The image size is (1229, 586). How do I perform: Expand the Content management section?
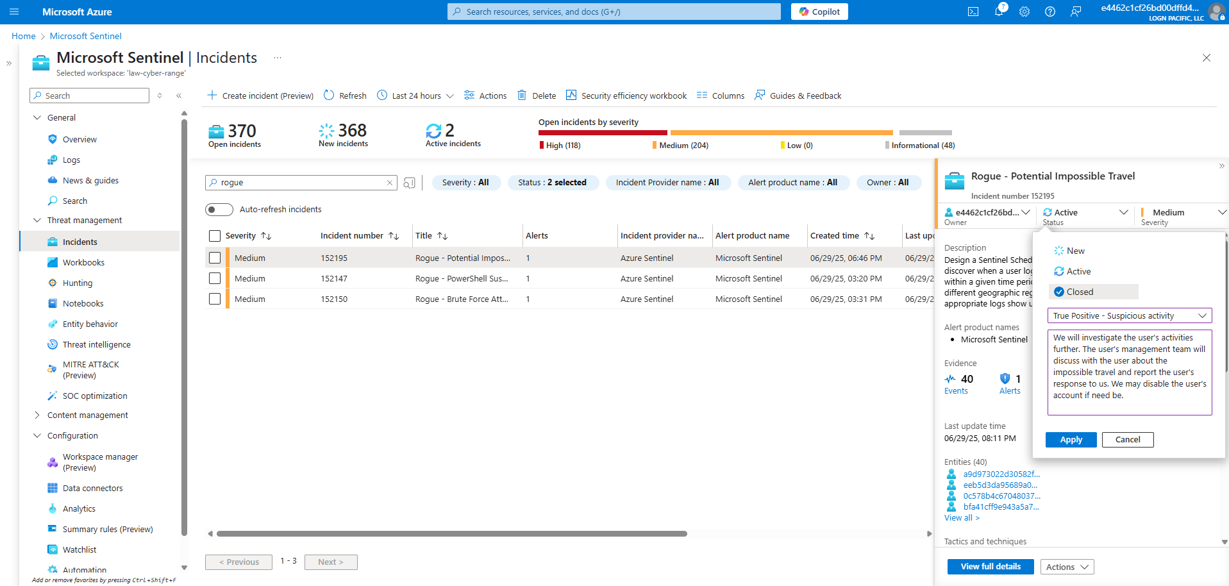pos(37,415)
